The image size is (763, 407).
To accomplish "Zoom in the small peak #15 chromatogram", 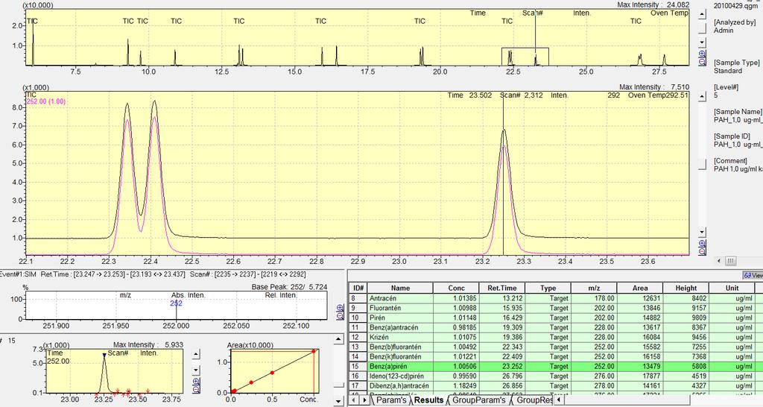I will pos(196,382).
